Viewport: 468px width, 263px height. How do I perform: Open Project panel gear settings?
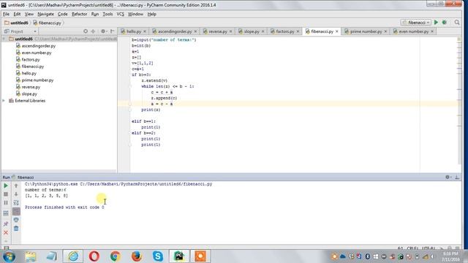pos(103,31)
